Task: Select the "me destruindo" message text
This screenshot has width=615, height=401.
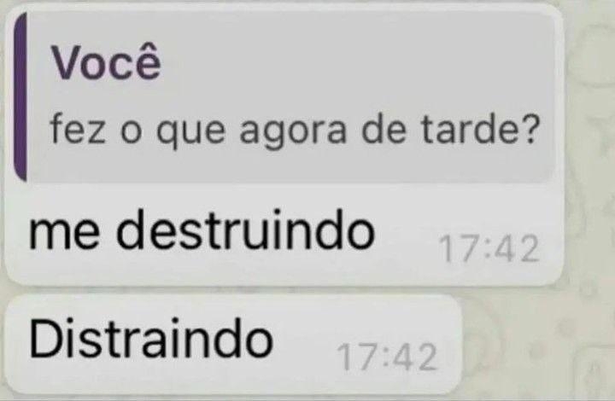Action: coord(202,230)
